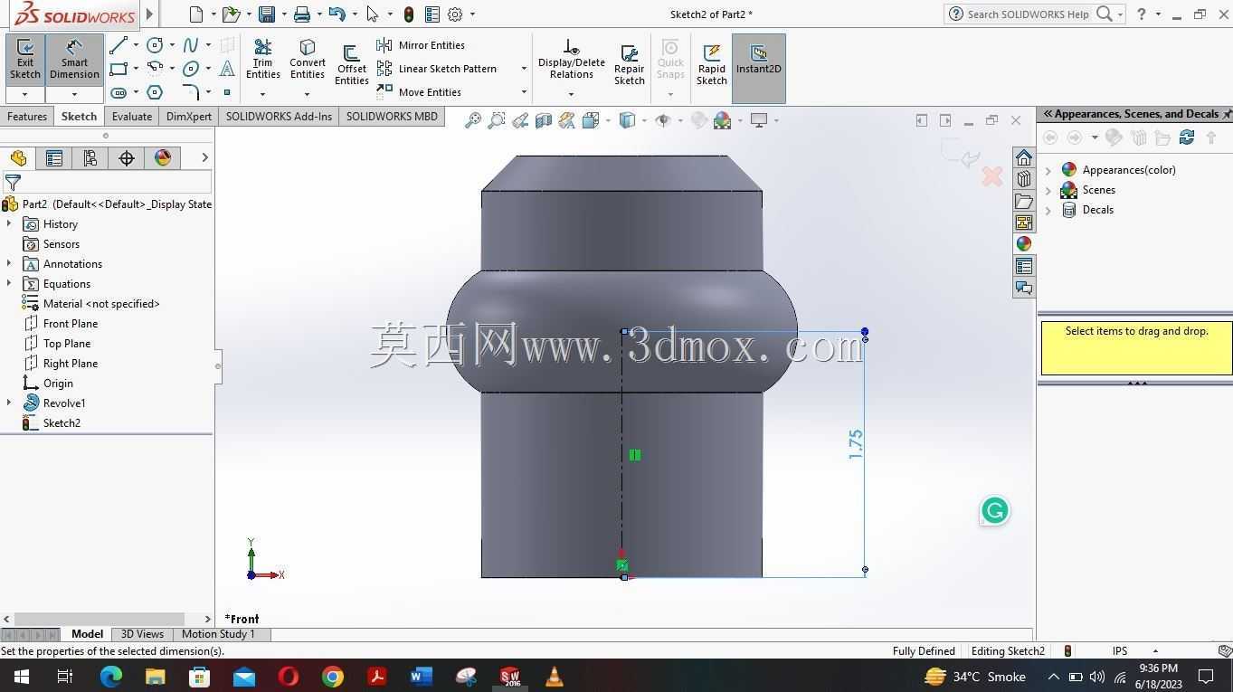This screenshot has width=1233, height=692.
Task: Select the Spline sketch tool
Action: click(x=191, y=45)
